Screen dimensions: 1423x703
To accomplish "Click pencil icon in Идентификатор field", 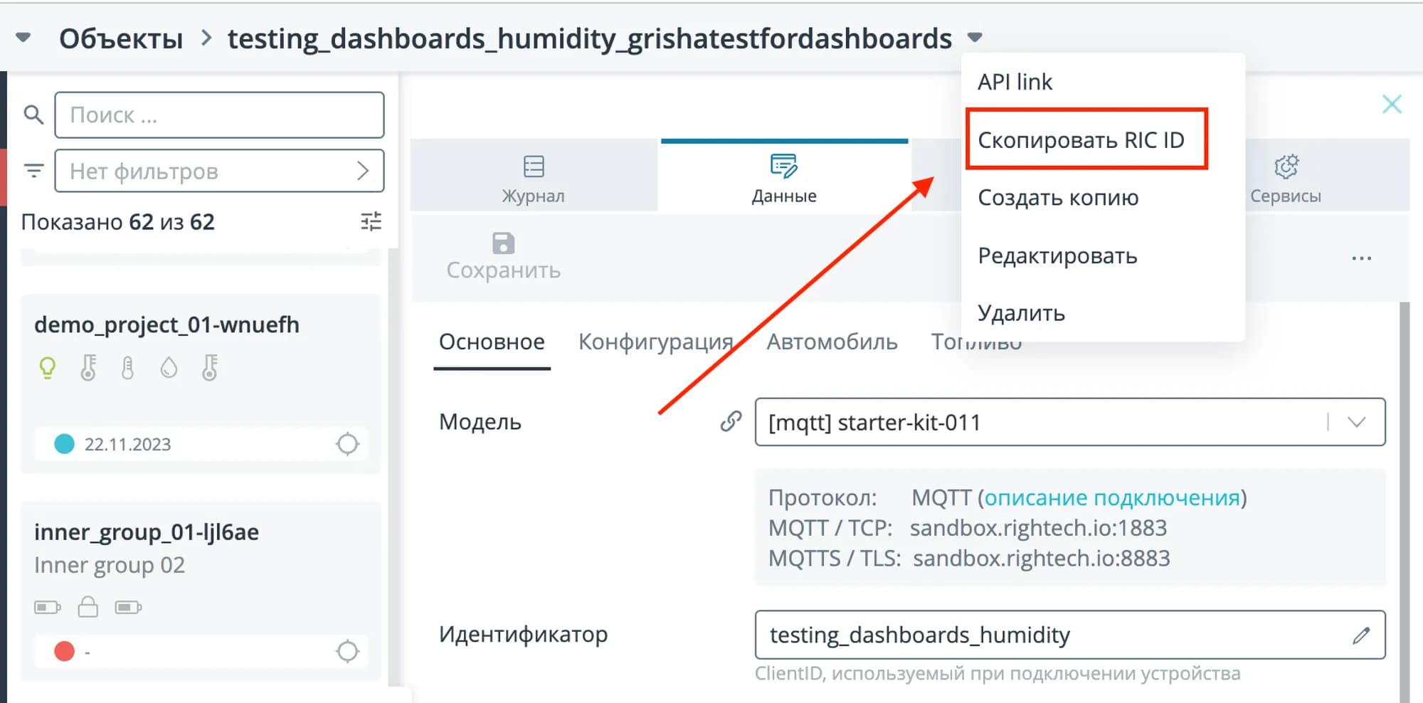I will (1361, 635).
